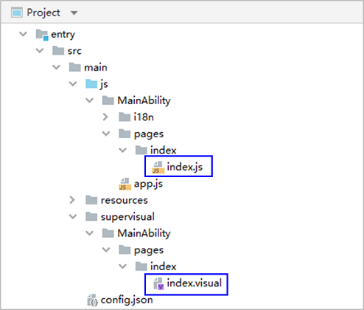This screenshot has width=364, height=310.
Task: Collapse the entry module node
Action: coord(23,34)
